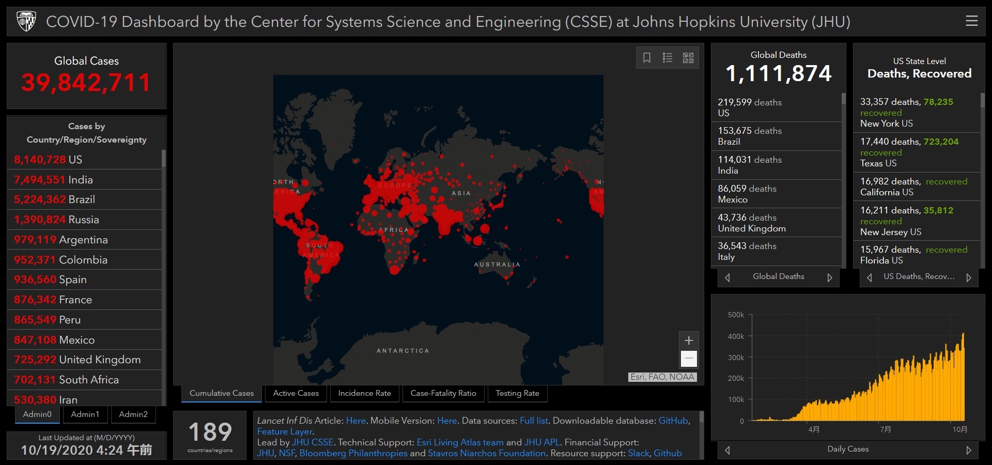Open the hamburger menu in the header
The image size is (992, 465).
click(971, 21)
